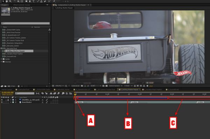This screenshot has height=139, width=210.
Task: Switch to 1_Global RAM Cache timeline tab
Action: [42, 89]
